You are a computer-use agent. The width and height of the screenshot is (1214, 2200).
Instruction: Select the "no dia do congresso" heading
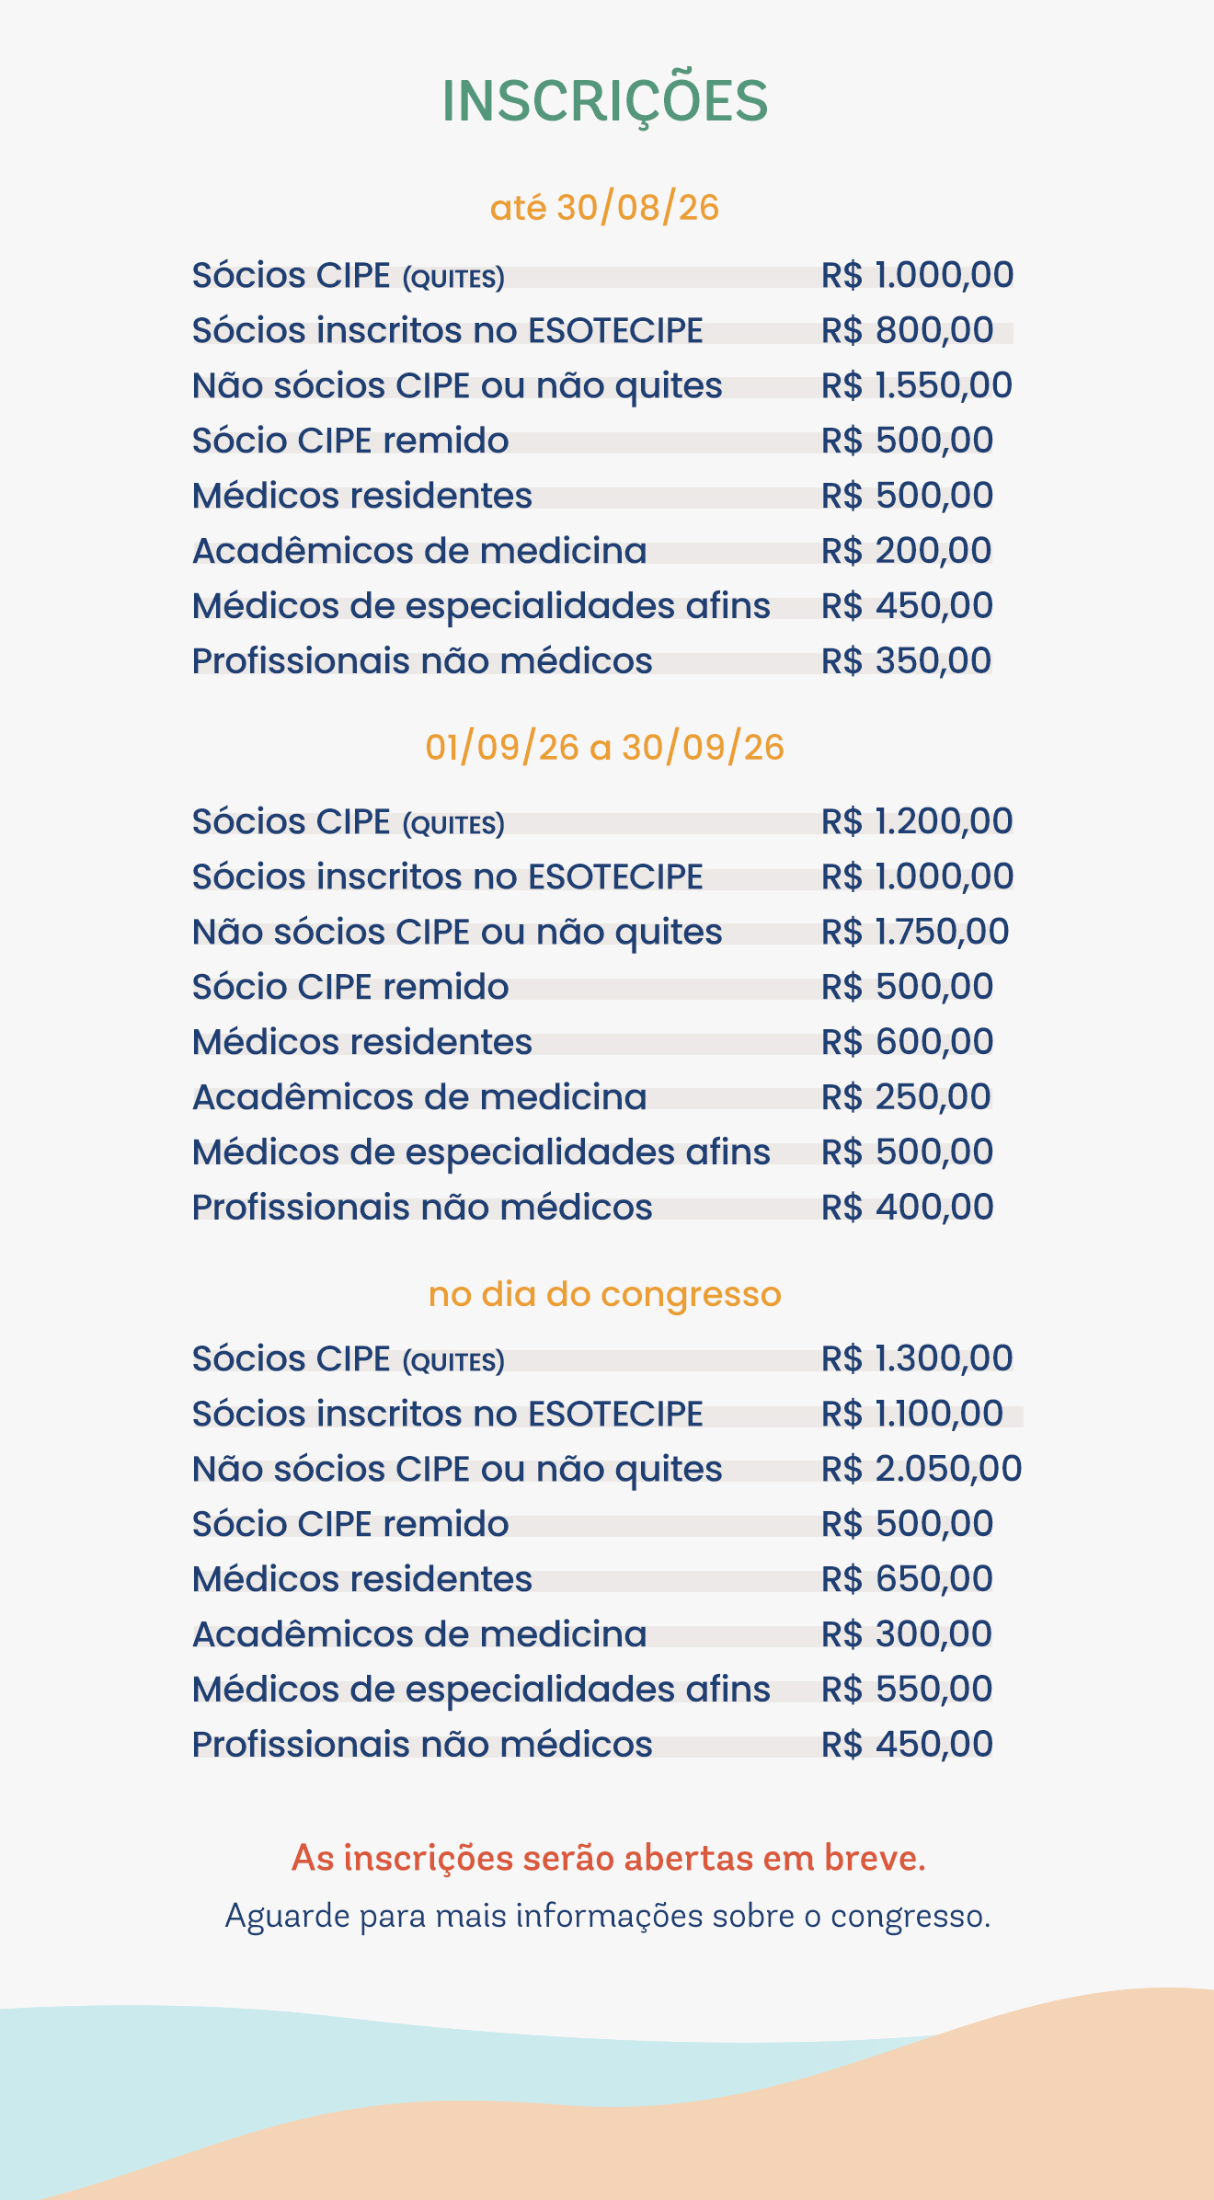click(604, 1294)
